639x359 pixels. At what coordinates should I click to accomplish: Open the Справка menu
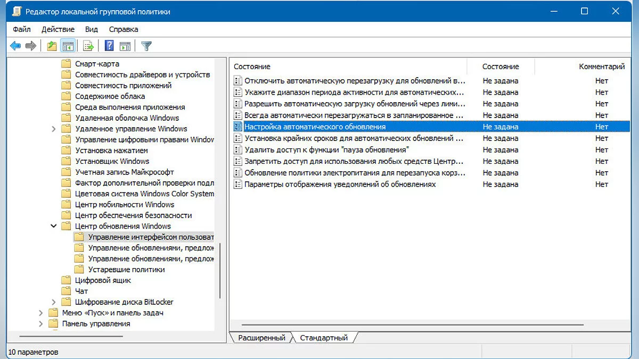click(x=124, y=29)
